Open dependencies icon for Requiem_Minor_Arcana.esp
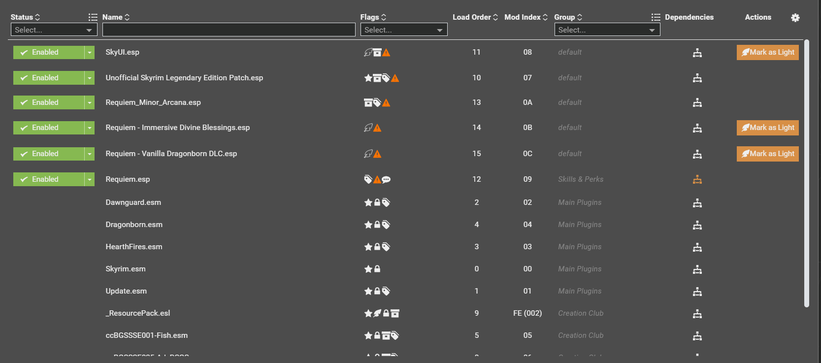 click(x=697, y=102)
